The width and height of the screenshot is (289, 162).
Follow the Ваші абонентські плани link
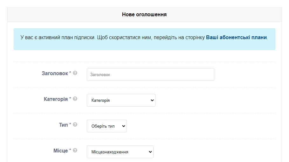(x=236, y=38)
